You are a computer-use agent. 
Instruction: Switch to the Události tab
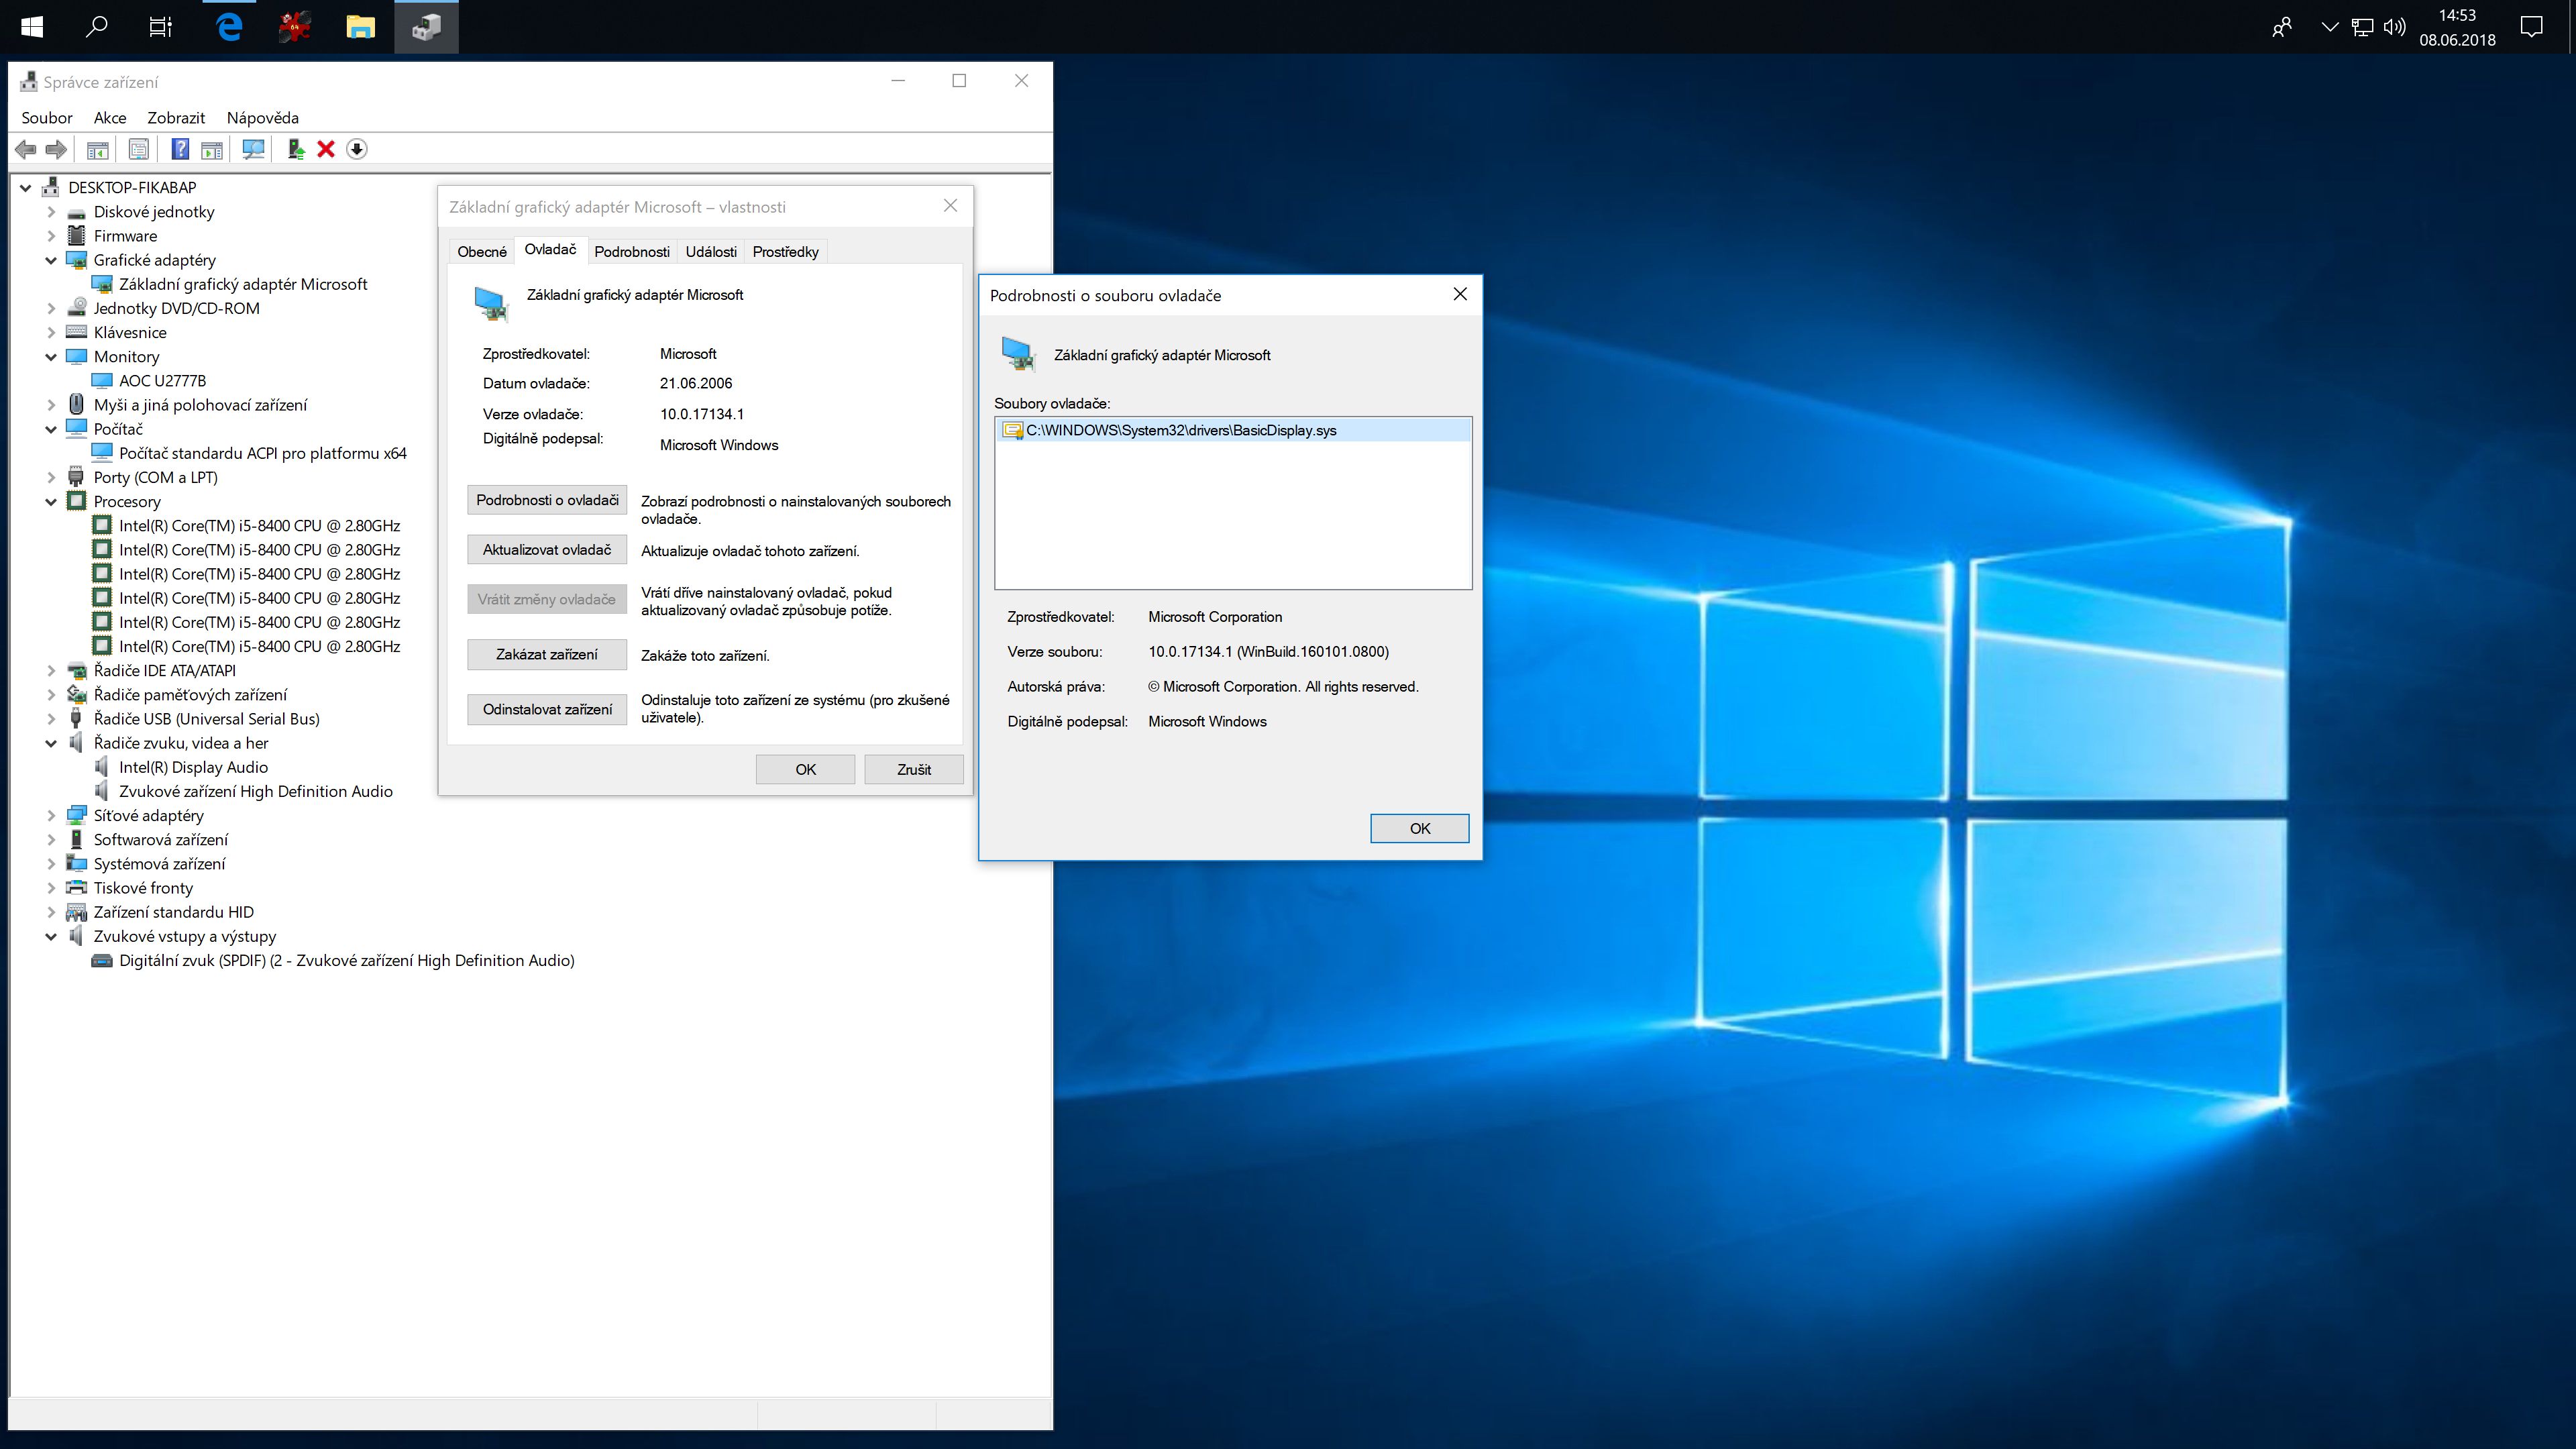point(711,252)
